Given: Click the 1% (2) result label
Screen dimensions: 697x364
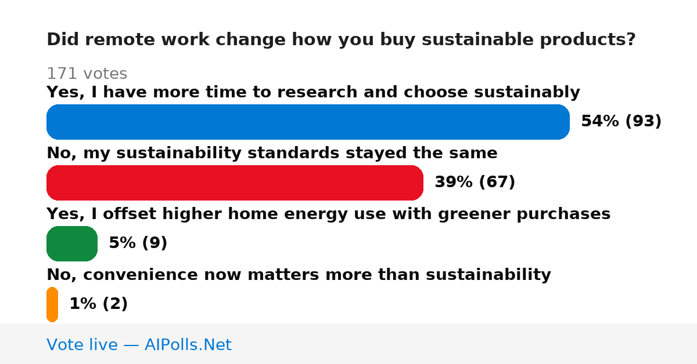Looking at the screenshot, I should tap(98, 304).
